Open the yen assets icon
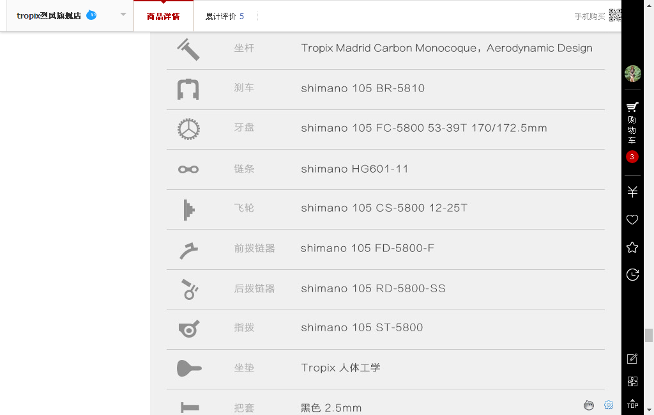Image resolution: width=654 pixels, height=415 pixels. click(632, 192)
